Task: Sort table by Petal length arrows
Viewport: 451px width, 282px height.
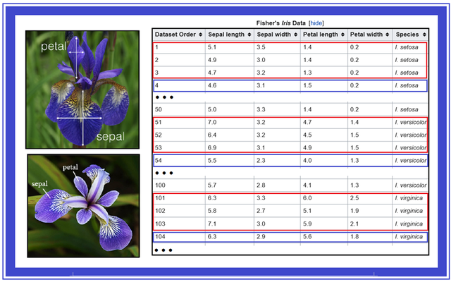Action: tap(342, 35)
